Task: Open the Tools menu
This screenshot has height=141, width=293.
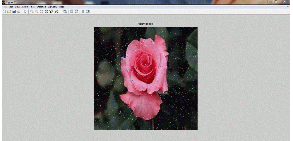Action: click(32, 7)
